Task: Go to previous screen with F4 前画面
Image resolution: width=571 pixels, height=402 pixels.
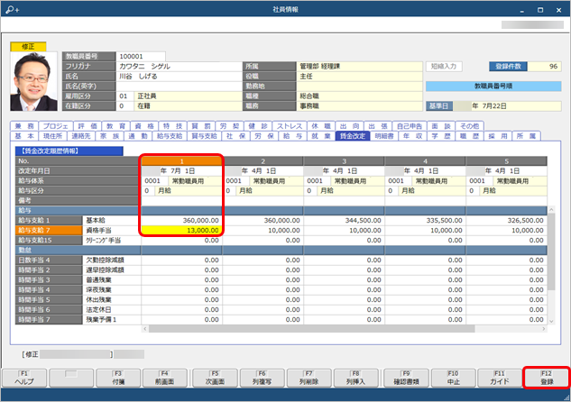Action: pyautogui.click(x=164, y=378)
